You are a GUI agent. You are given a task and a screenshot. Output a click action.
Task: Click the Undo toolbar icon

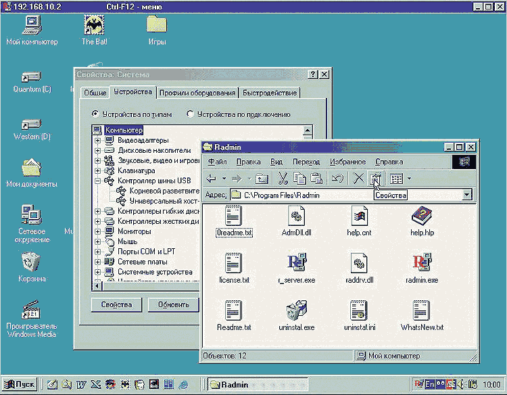[337, 179]
